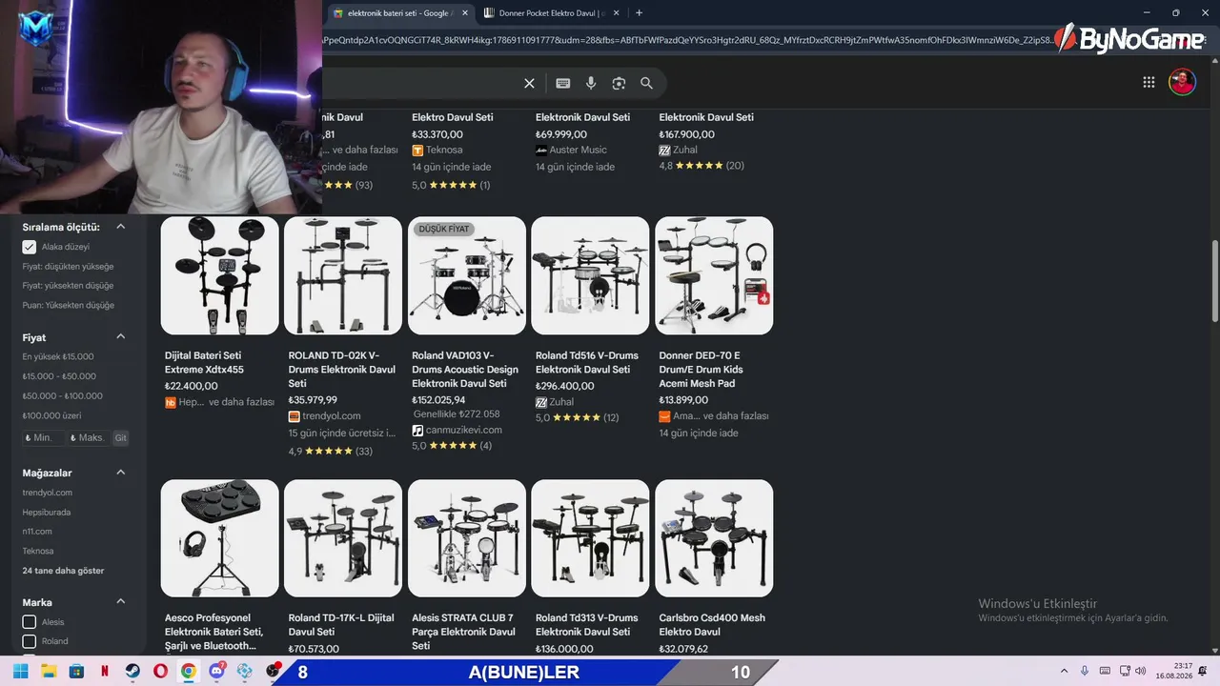Switch to 'Donner Pocket Elektro Davul' tab
The height and width of the screenshot is (686, 1220).
coord(553,13)
